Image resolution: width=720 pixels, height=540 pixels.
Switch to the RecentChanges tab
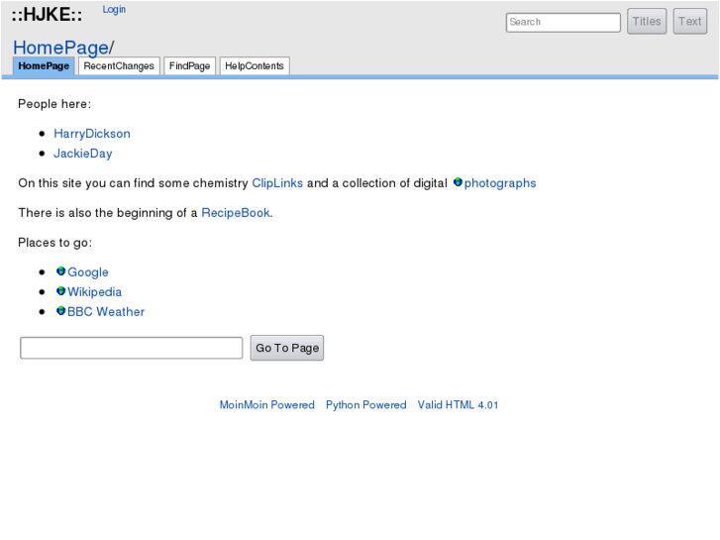(x=119, y=65)
